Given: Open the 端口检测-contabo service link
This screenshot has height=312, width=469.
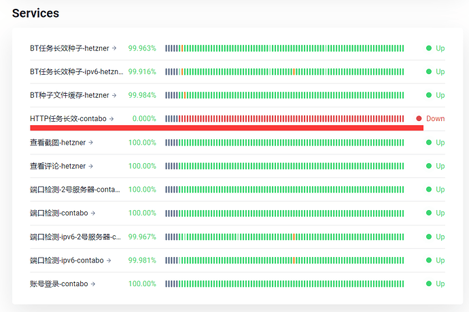Looking at the screenshot, I should tap(59, 213).
